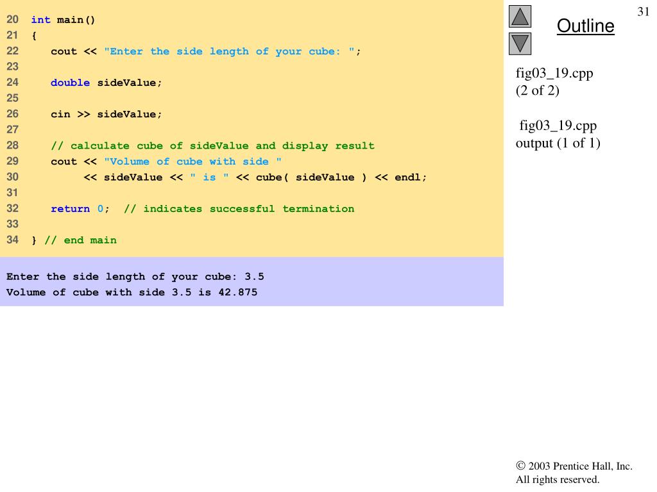The image size is (657, 492).
Task: Click slide number 31
Action: pyautogui.click(x=643, y=12)
